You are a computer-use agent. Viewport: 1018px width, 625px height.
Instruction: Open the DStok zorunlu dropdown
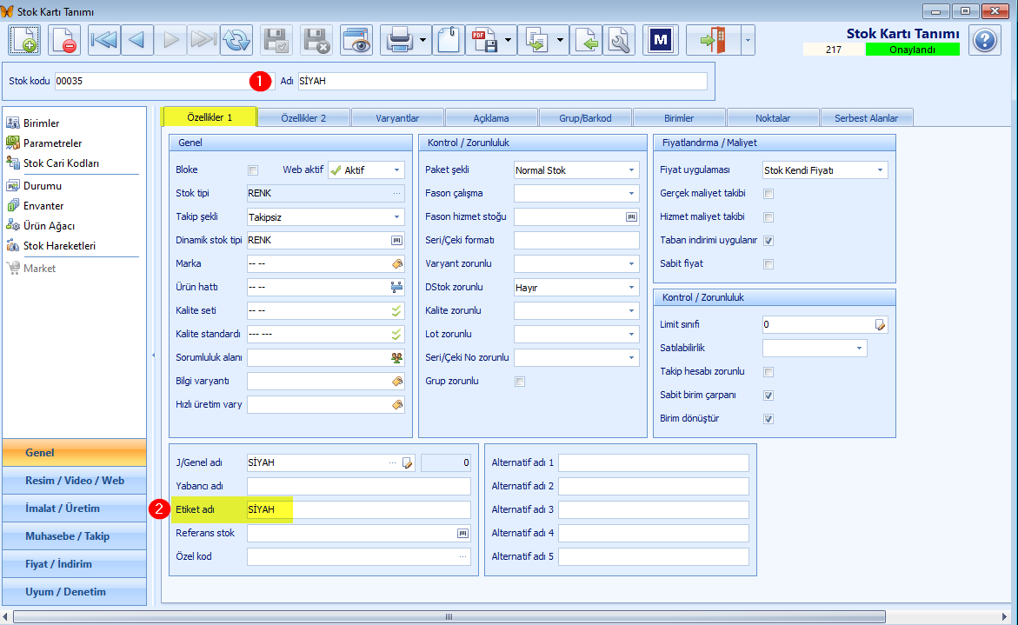[x=631, y=287]
